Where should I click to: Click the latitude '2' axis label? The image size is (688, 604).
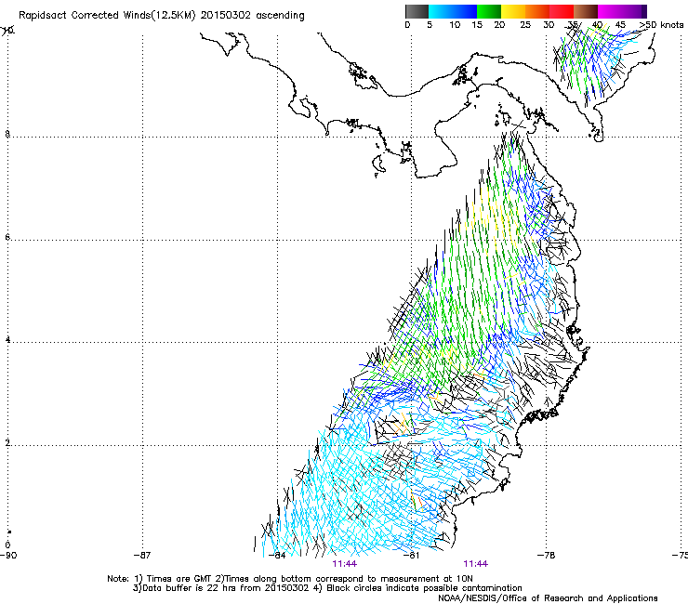click(7, 443)
